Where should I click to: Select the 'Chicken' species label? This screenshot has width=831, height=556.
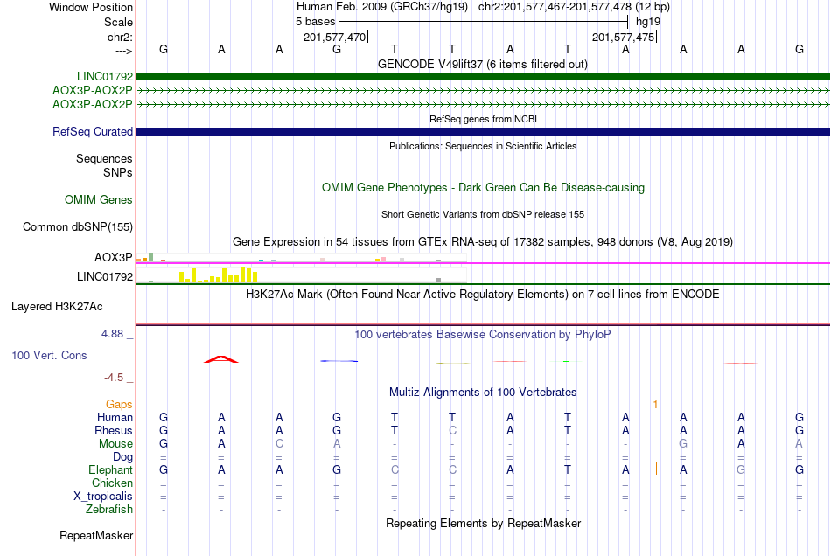(112, 483)
